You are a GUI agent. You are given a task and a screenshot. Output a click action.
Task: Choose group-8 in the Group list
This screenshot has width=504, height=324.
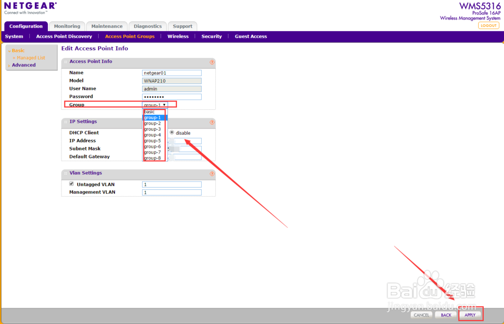pyautogui.click(x=154, y=158)
